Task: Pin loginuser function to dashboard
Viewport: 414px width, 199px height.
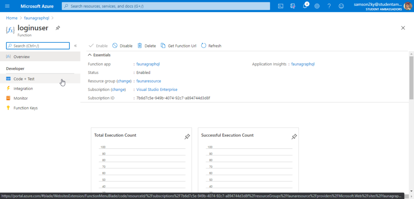Action: [58, 28]
